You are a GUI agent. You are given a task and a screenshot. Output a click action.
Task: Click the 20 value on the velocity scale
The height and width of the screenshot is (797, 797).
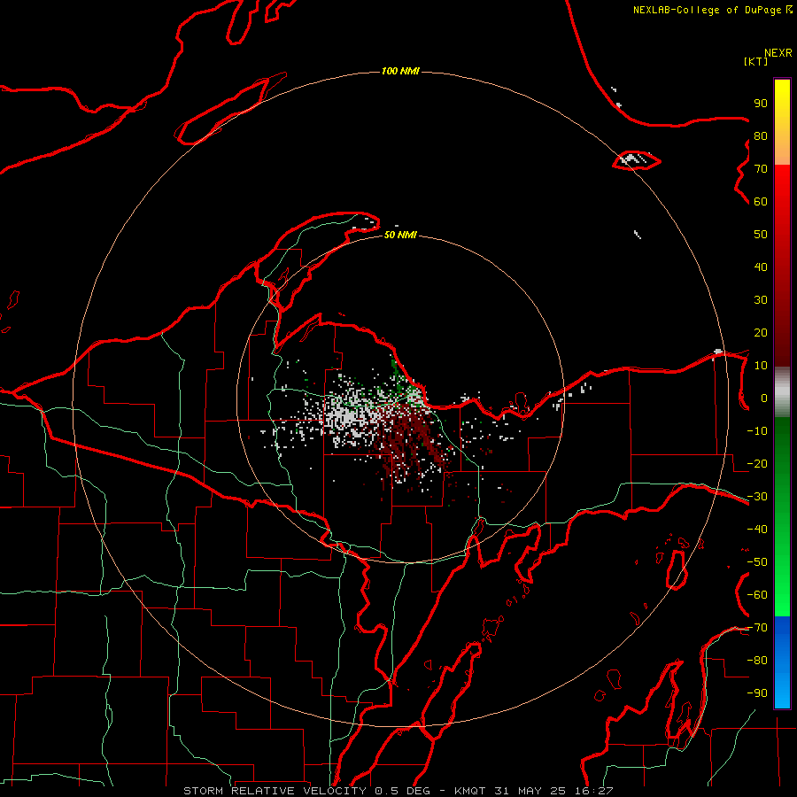[x=761, y=333]
